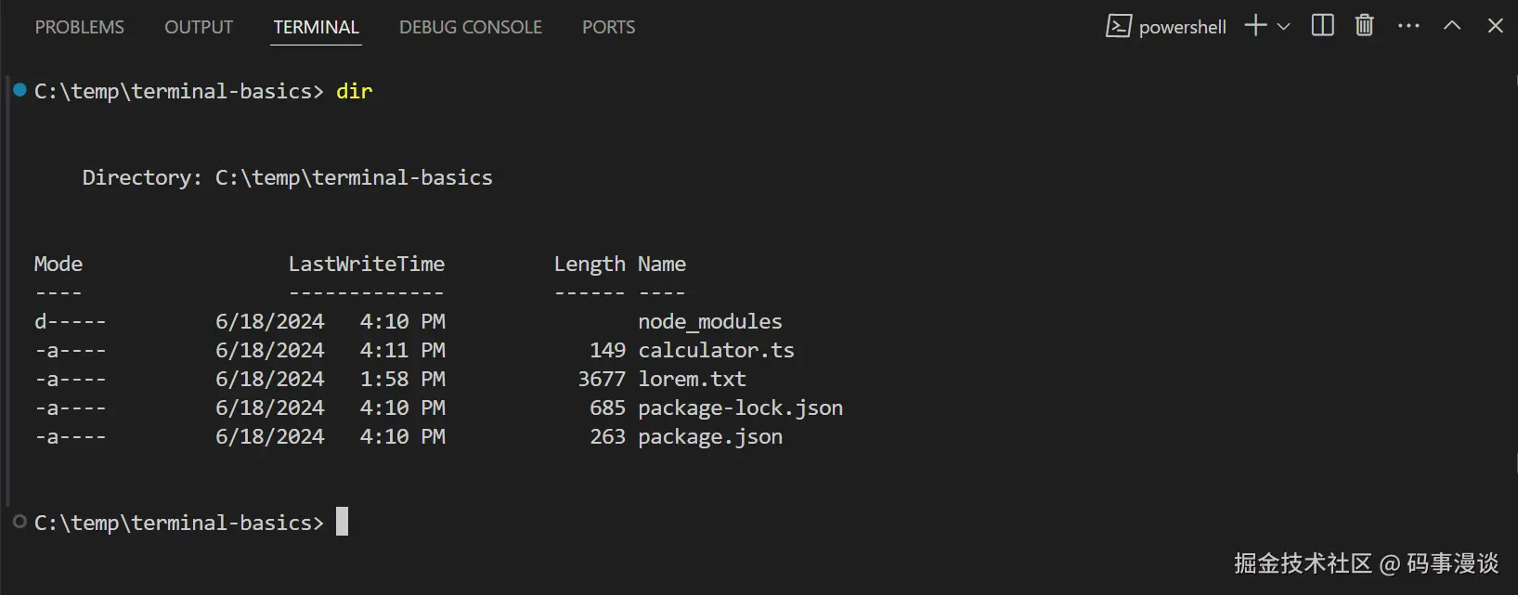
Task: Split the terminal pane
Action: [x=1322, y=26]
